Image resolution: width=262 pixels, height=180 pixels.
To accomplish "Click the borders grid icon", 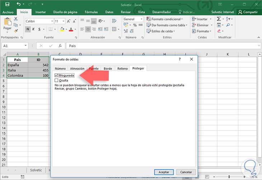I will [x=51, y=29].
